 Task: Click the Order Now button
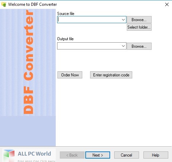[x=70, y=75]
